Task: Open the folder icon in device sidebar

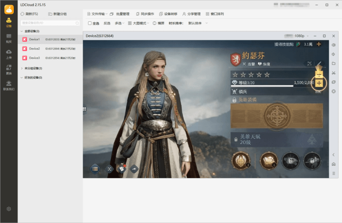Action: [333, 63]
